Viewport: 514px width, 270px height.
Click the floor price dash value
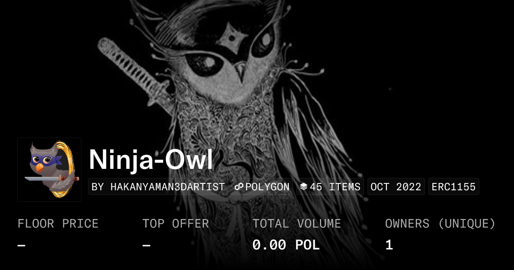pyautogui.click(x=21, y=246)
